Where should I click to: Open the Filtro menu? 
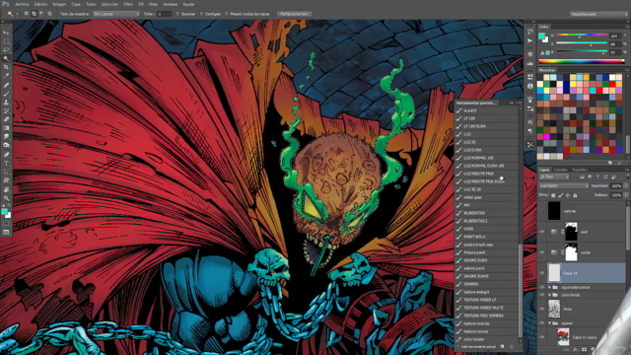point(128,4)
